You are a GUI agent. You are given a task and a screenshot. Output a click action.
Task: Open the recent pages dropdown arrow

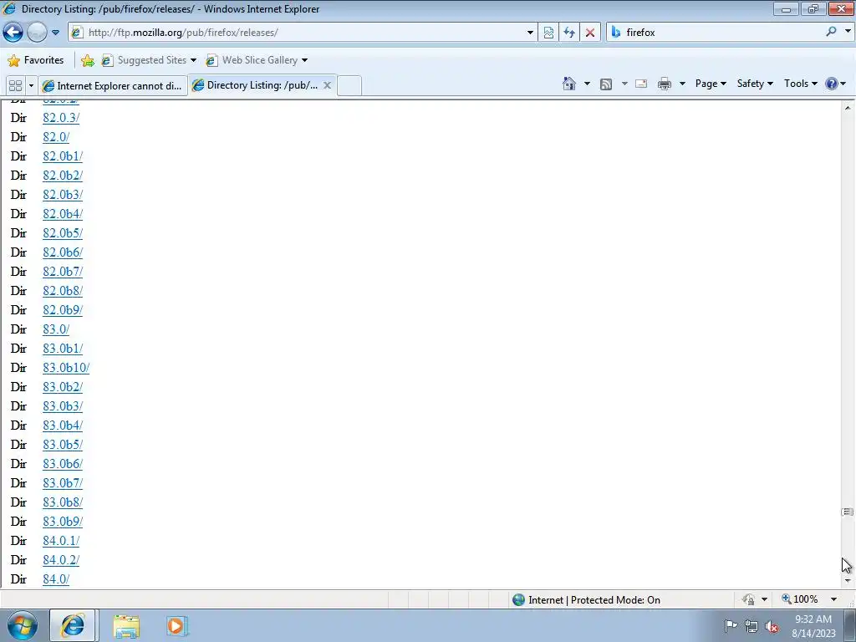pos(55,33)
